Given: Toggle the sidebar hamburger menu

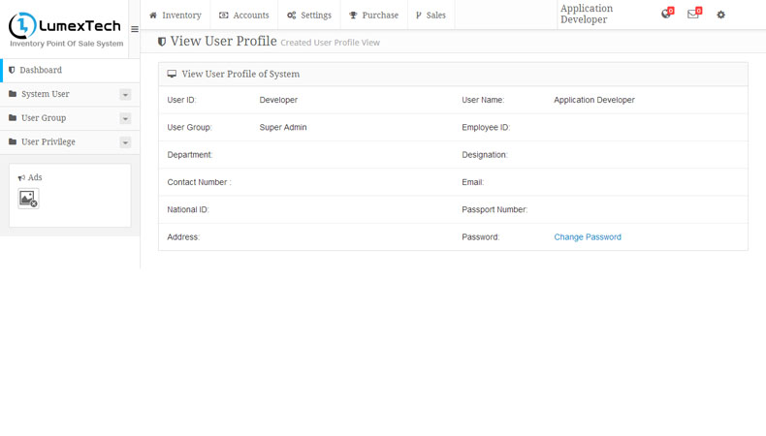Looking at the screenshot, I should [x=135, y=29].
